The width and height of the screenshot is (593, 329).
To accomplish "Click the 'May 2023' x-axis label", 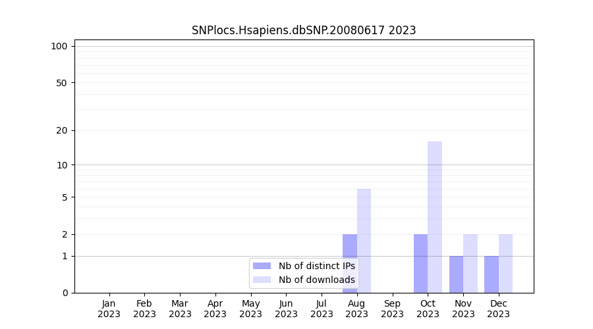I will (x=250, y=309).
